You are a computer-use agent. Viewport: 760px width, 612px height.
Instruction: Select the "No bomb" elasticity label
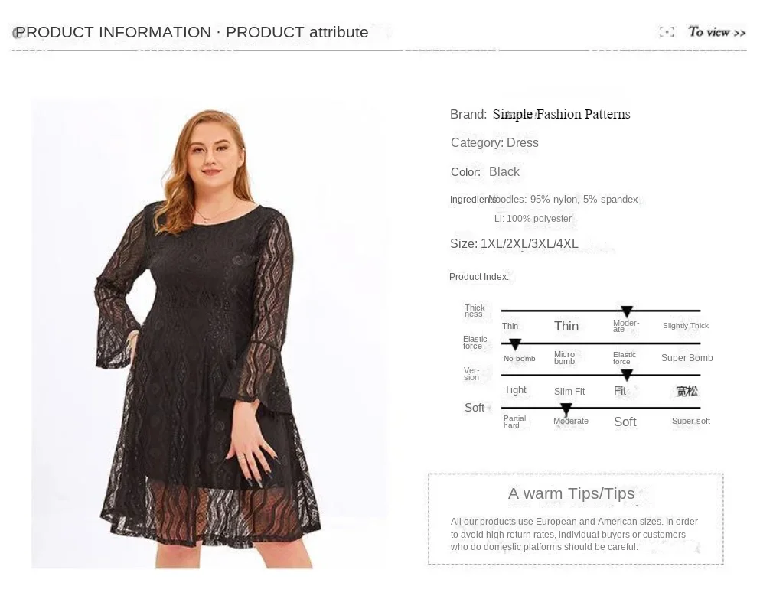pyautogui.click(x=519, y=359)
